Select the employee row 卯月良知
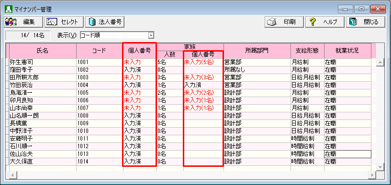 190,100
